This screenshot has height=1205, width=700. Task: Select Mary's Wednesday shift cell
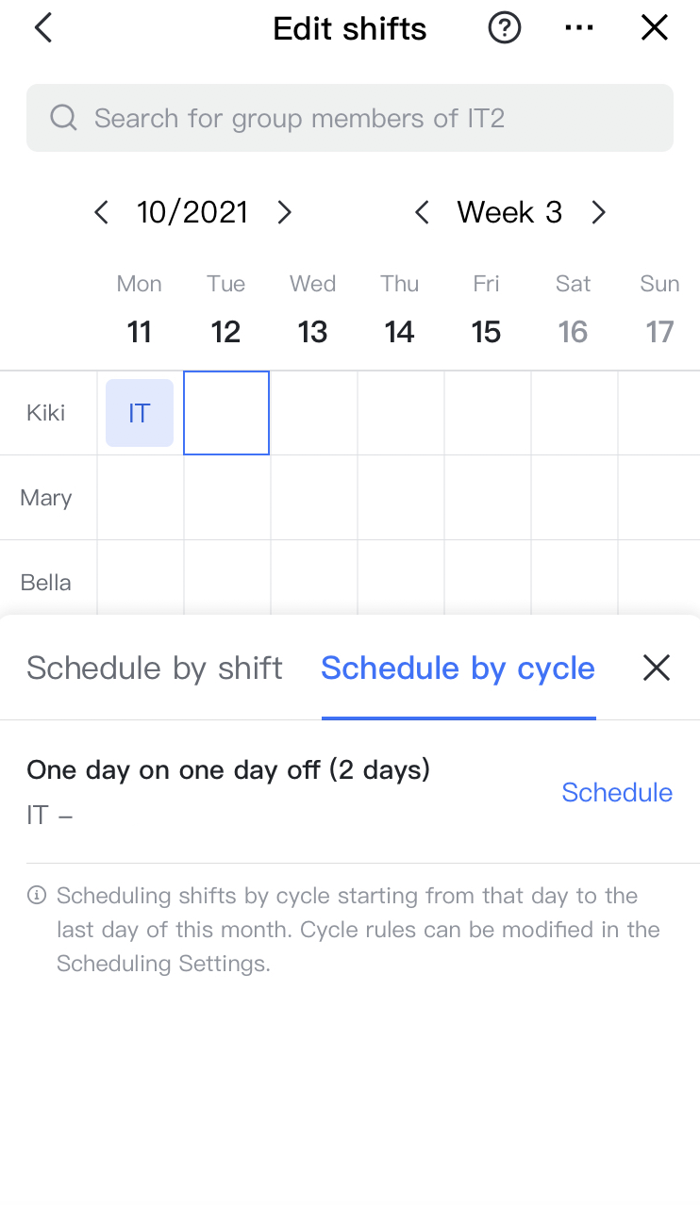(x=313, y=498)
